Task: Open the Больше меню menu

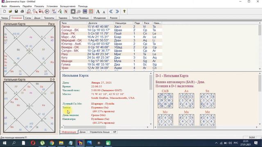Action: (x=68, y=6)
